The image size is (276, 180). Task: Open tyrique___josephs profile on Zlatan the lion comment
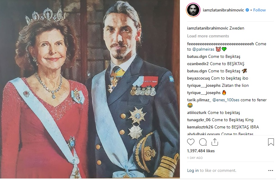point(204,85)
